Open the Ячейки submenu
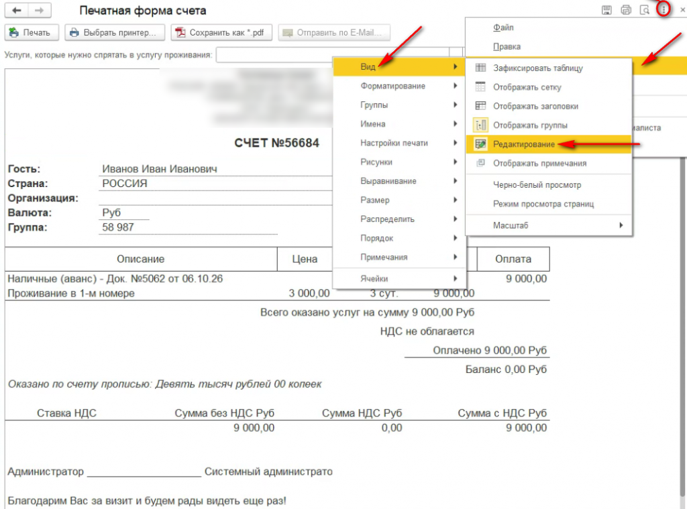The width and height of the screenshot is (687, 509). (399, 278)
